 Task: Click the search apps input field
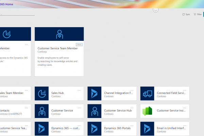tap(17, 14)
